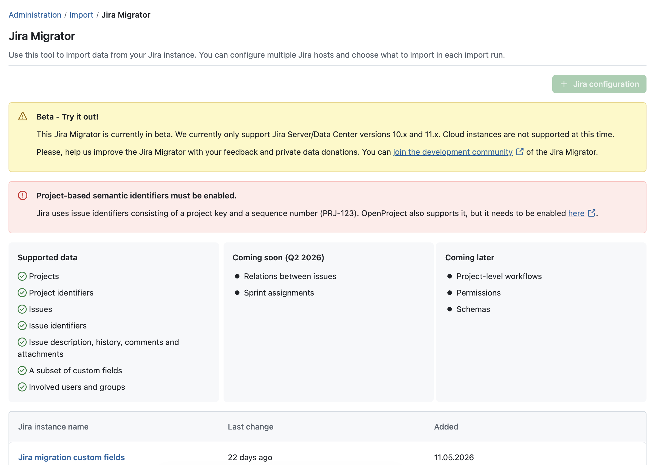
Task: Click the 'Use this tool to import data' description
Action: [256, 55]
